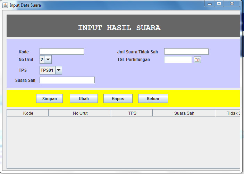This screenshot has height=174, width=244.
Task: Click the No Urut value 2
Action: (42, 60)
